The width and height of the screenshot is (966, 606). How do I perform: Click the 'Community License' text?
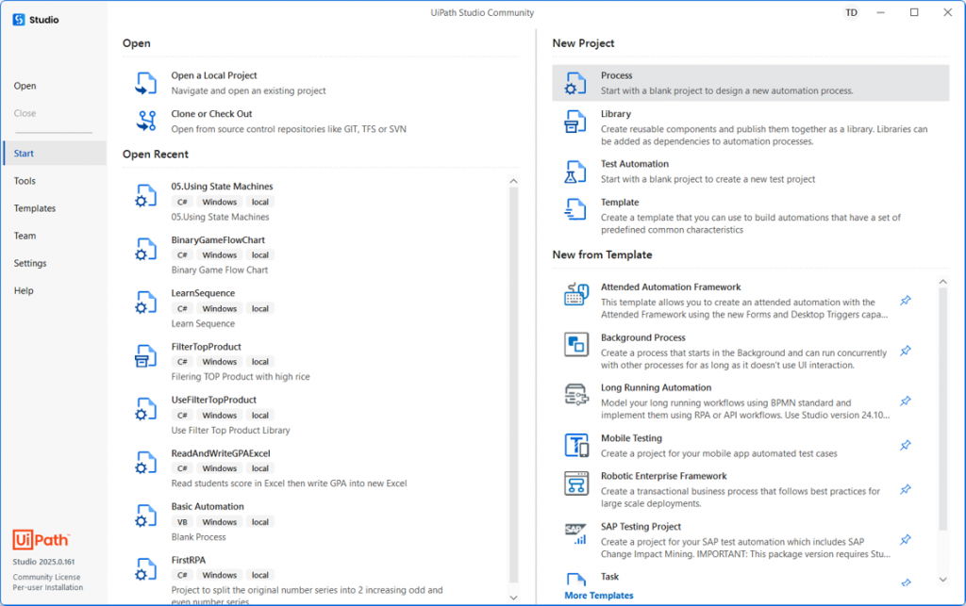(x=47, y=577)
